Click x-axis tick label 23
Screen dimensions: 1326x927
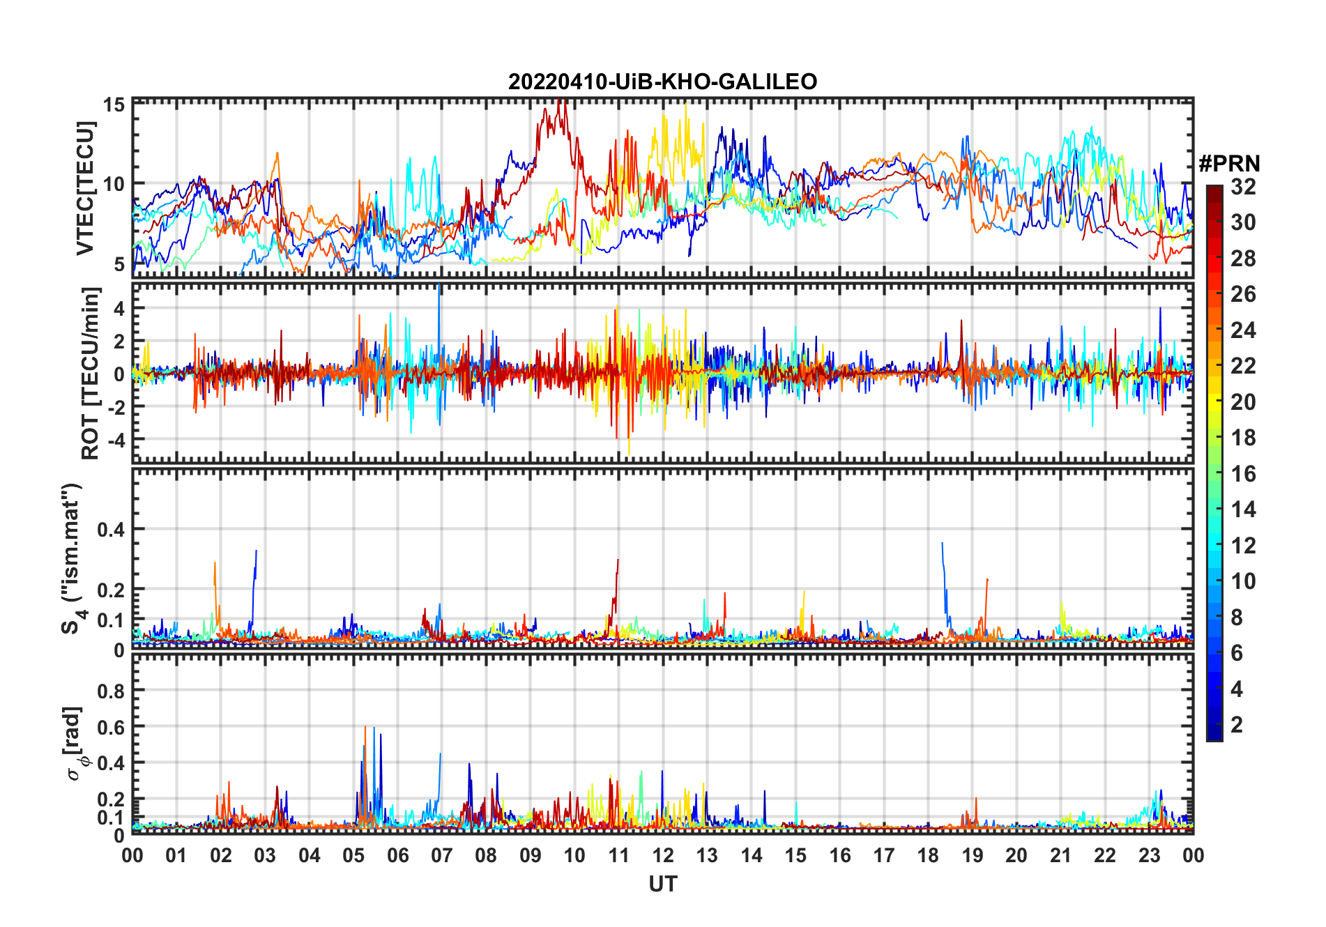(x=1149, y=855)
